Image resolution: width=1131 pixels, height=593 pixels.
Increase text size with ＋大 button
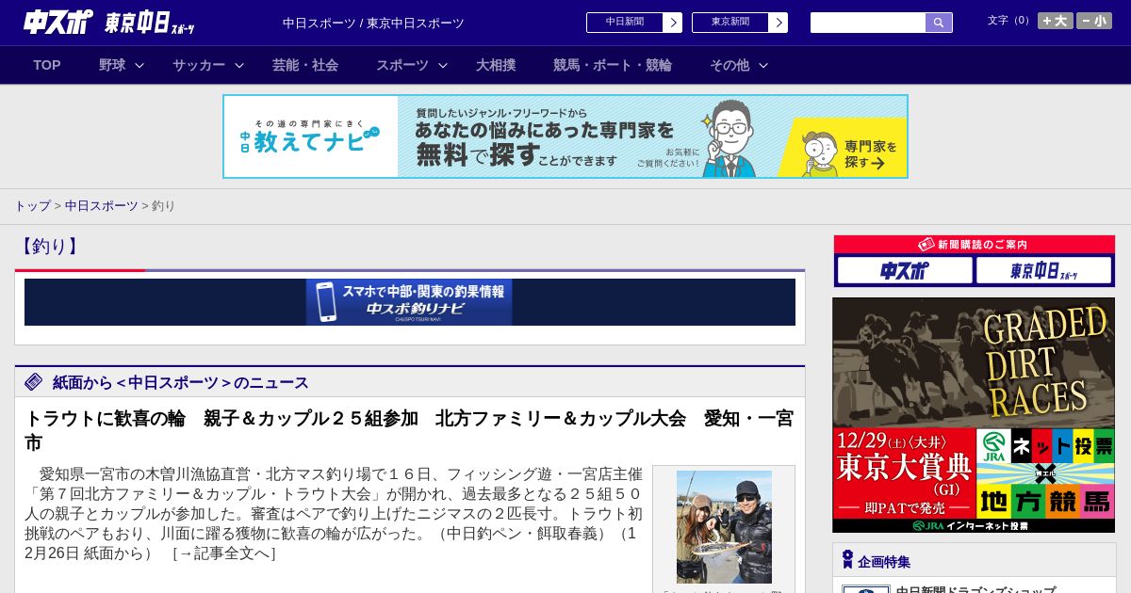(x=1056, y=21)
